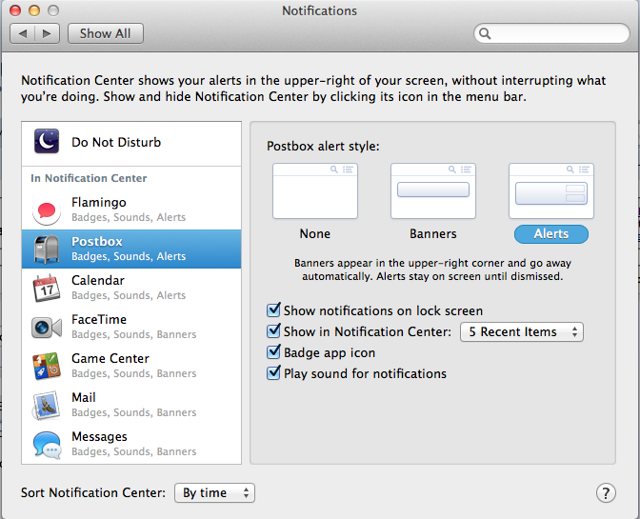
Task: Select the Game Center list entry text
Action: coord(110,358)
